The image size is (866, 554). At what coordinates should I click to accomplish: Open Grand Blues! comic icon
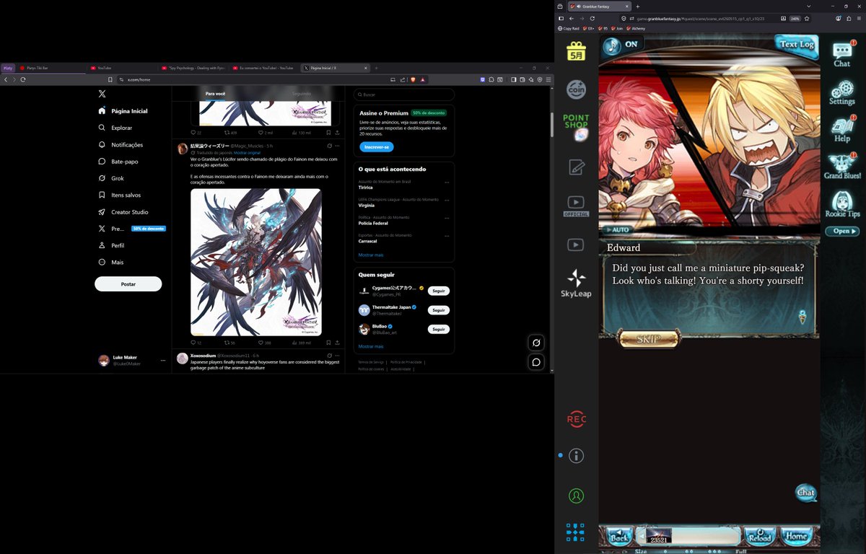842,167
